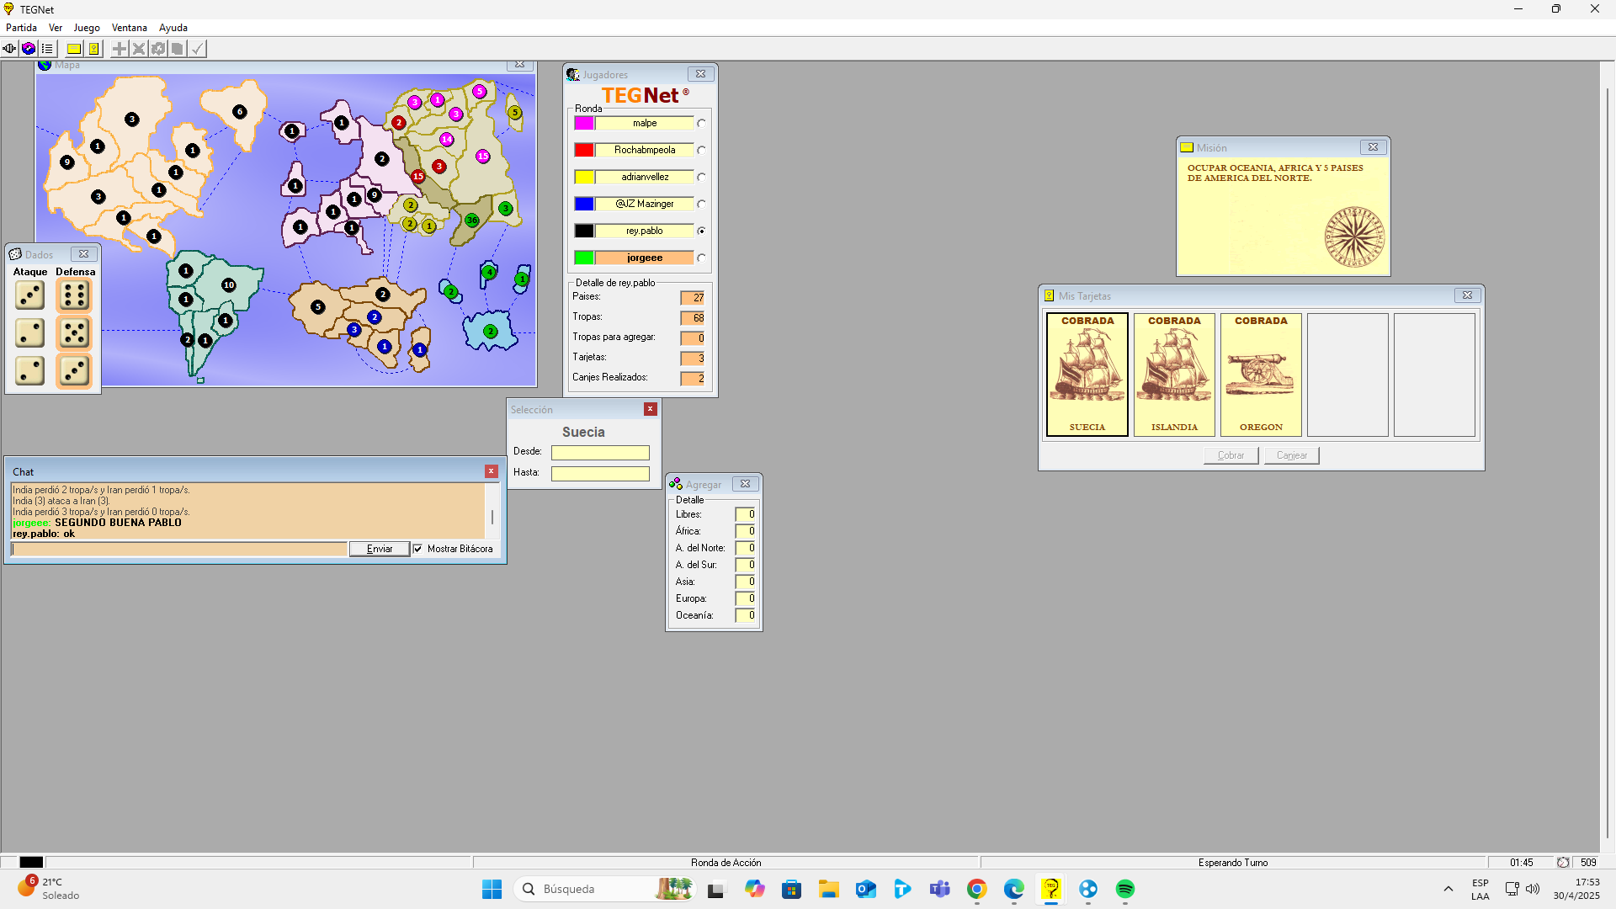Select the adrianvellez player radio button
This screenshot has width=1616, height=909.
(x=701, y=178)
